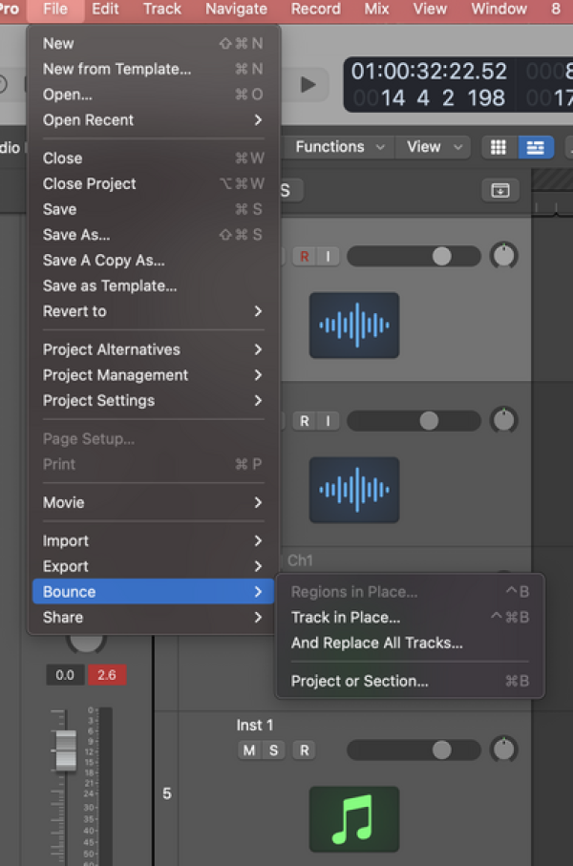Click the down-arrow tray icon in the track header

[499, 190]
